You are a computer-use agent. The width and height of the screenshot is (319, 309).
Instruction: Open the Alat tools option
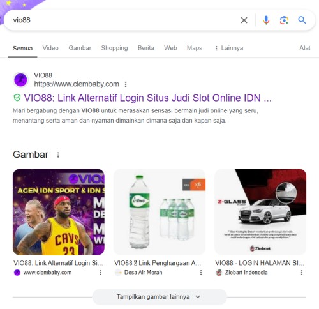tap(305, 48)
